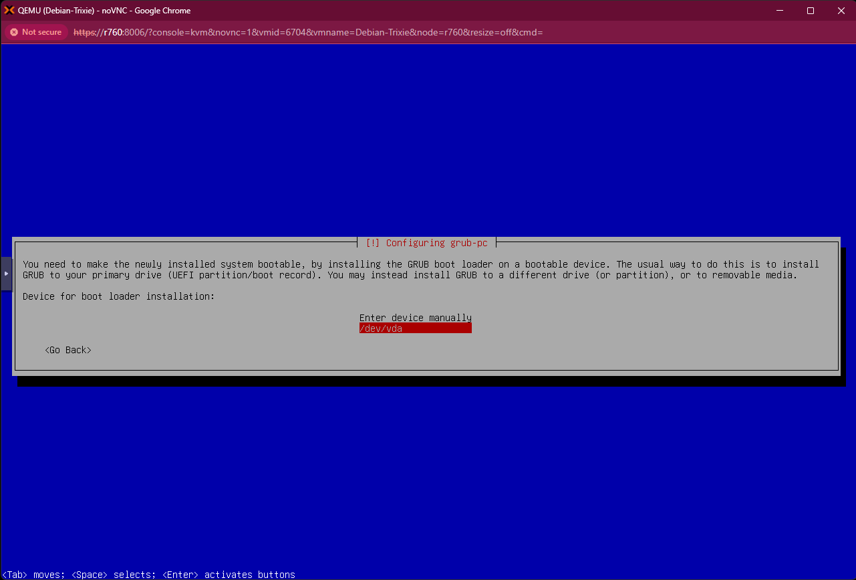Click the dialog's black drop shadow bar
Viewport: 856px width, 580px height.
click(428, 381)
